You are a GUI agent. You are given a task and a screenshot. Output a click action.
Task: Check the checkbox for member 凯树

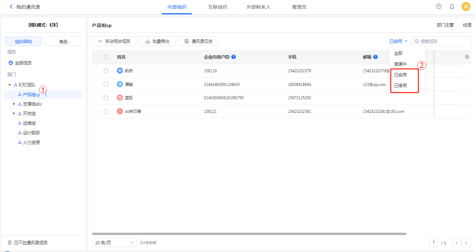click(106, 71)
